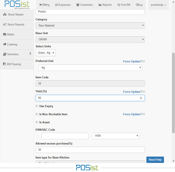
Task: Expand the Summary submenu chevron
Action: [30, 54]
